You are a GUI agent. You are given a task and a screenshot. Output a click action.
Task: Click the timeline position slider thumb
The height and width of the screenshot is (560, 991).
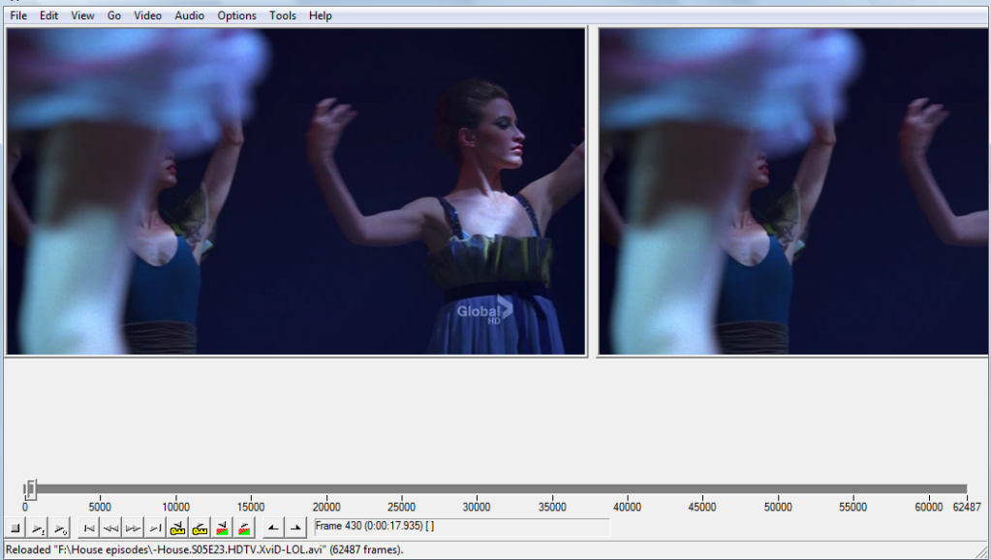click(30, 488)
